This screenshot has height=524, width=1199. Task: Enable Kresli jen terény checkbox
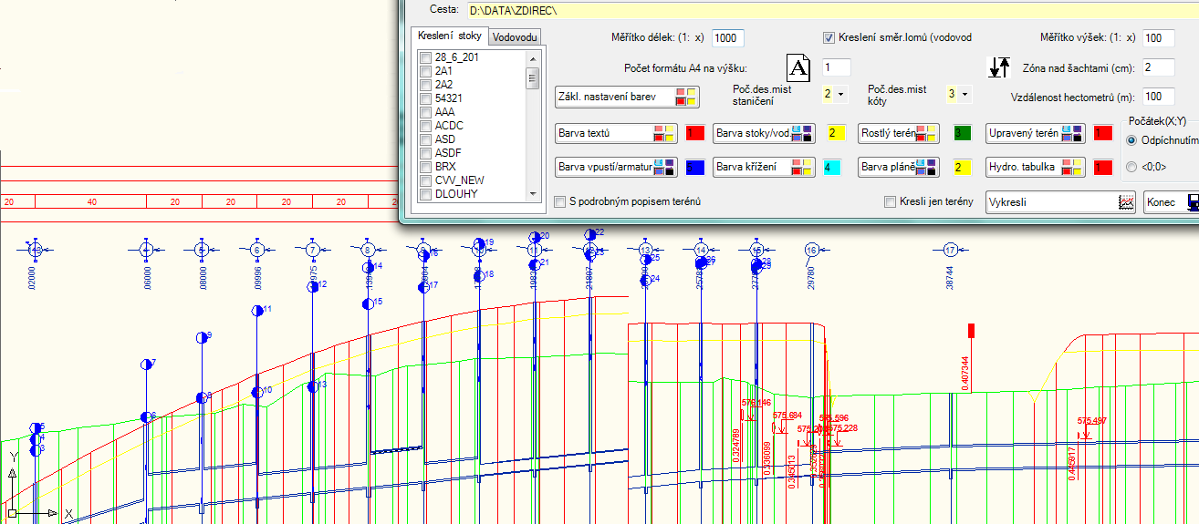click(x=891, y=201)
